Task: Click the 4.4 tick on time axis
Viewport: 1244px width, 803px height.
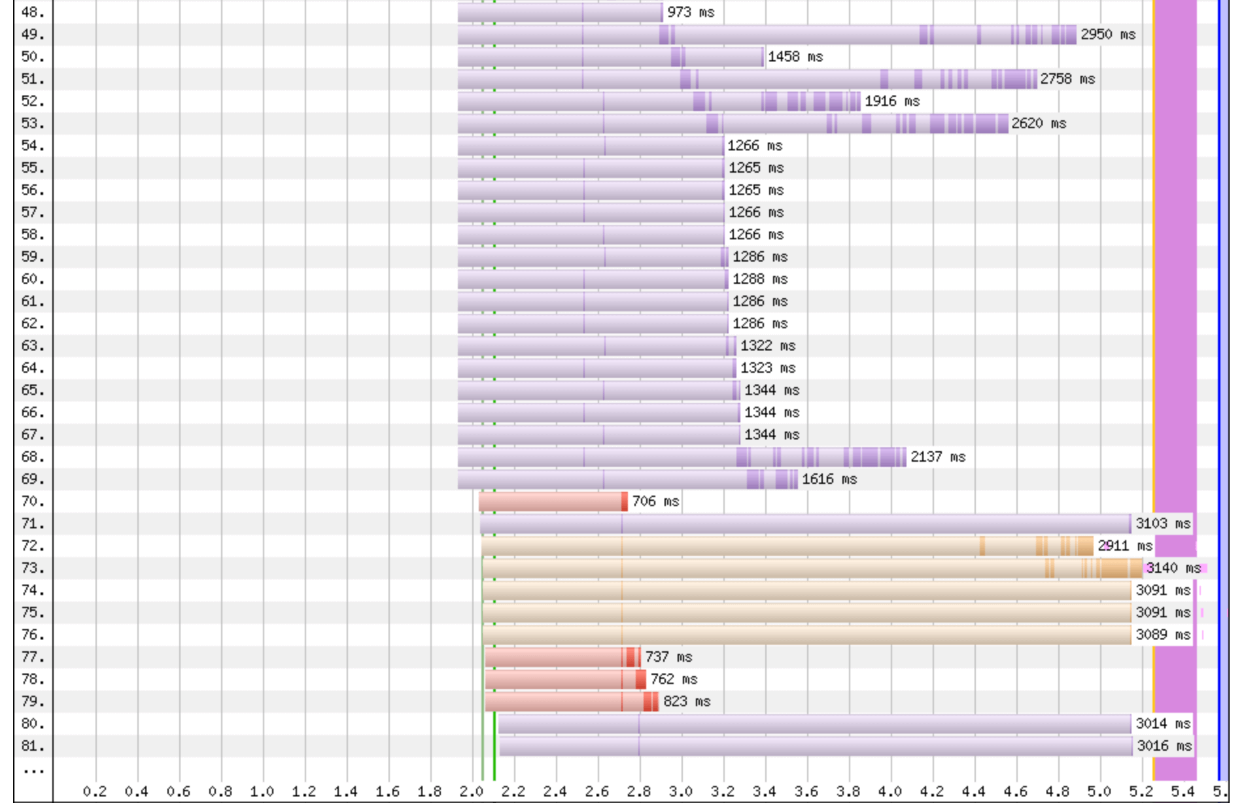Action: (974, 792)
